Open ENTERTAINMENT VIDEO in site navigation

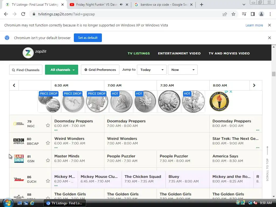click(179, 53)
